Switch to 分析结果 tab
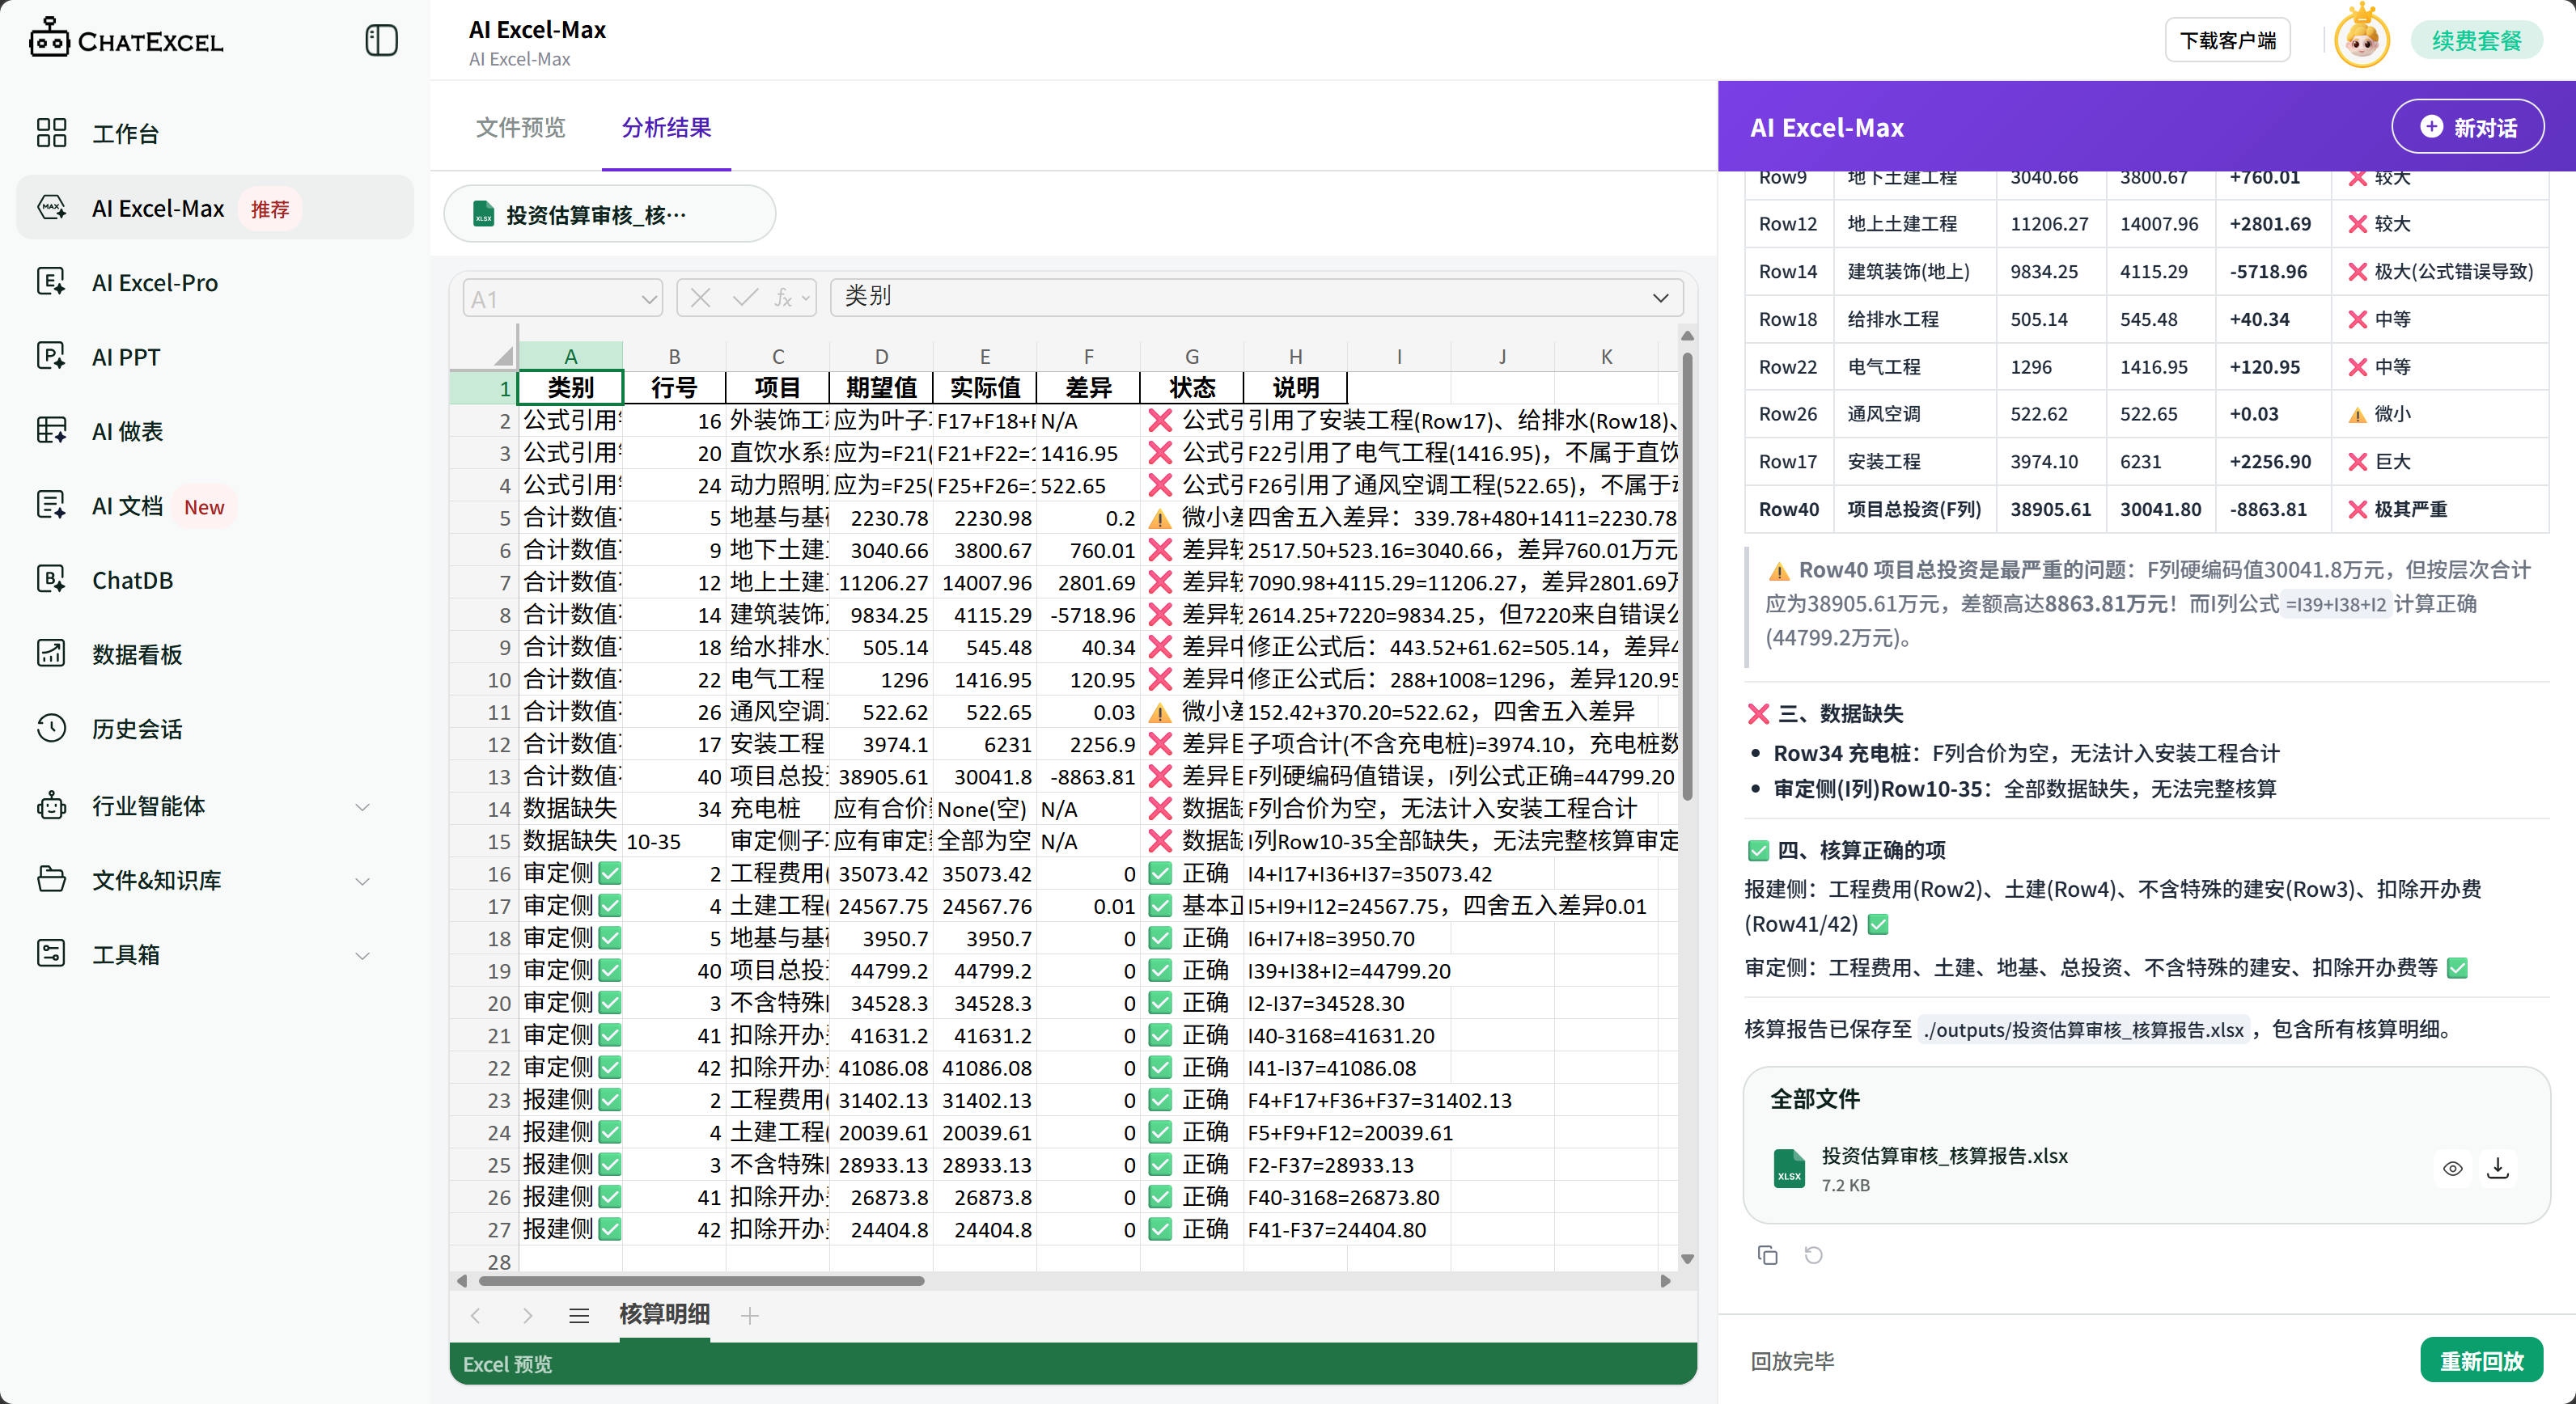 pyautogui.click(x=666, y=127)
